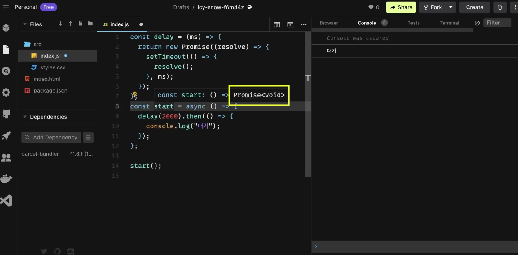This screenshot has height=255, width=518.
Task: Toggle the split editor layout icon
Action: (x=277, y=25)
